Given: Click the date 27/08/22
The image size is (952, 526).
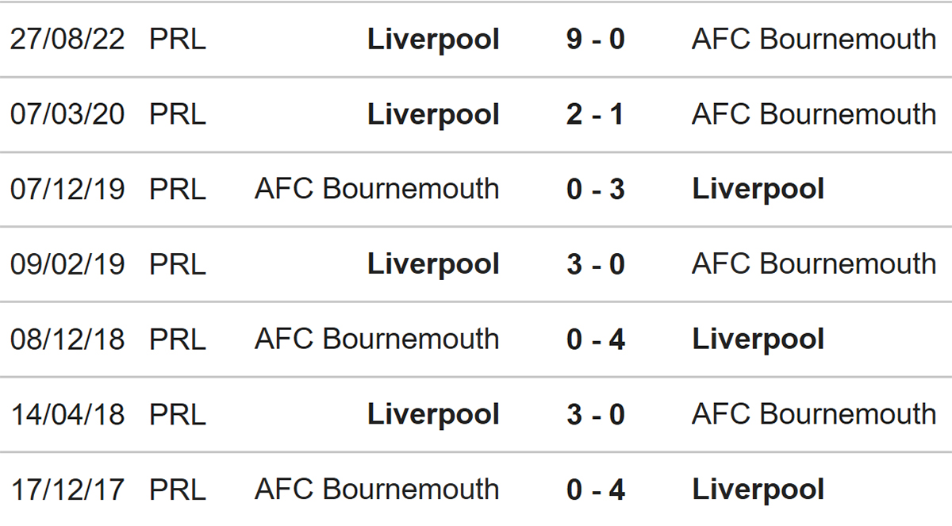Looking at the screenshot, I should pos(67,39).
